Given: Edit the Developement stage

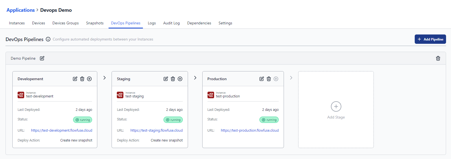Looking at the screenshot, I should coord(75,79).
